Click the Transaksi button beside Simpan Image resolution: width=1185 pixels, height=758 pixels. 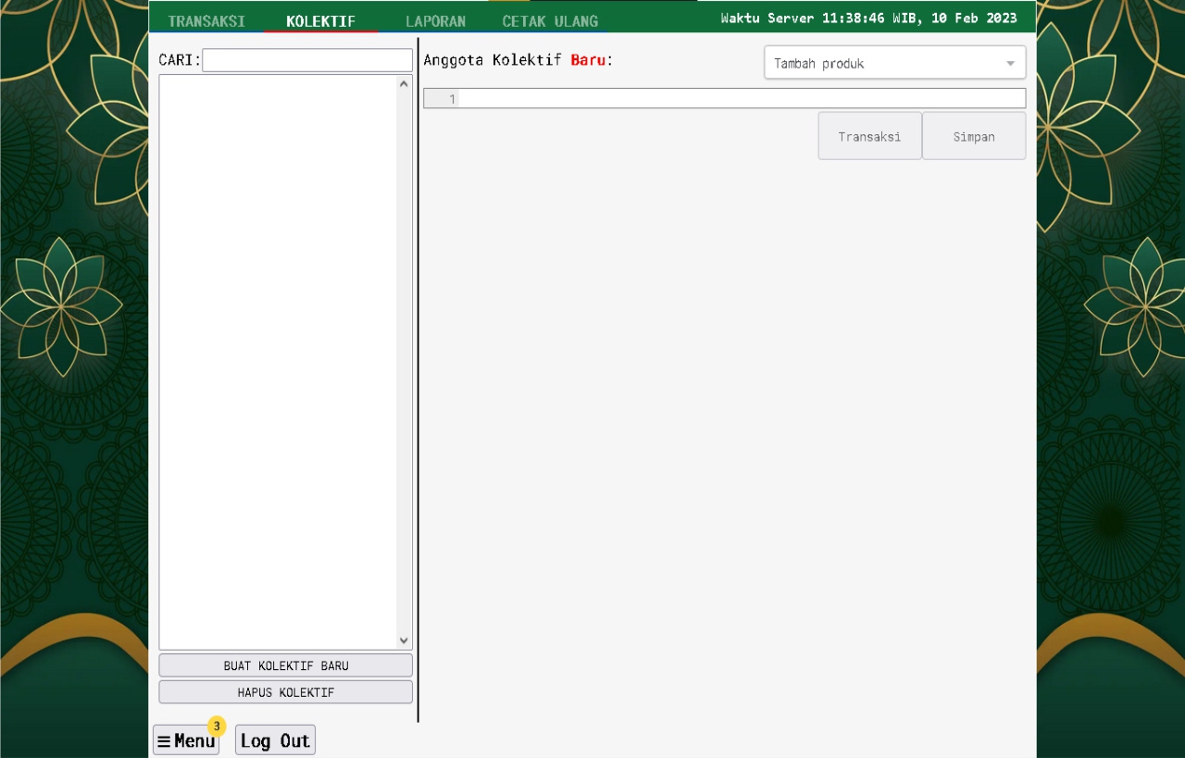click(869, 136)
